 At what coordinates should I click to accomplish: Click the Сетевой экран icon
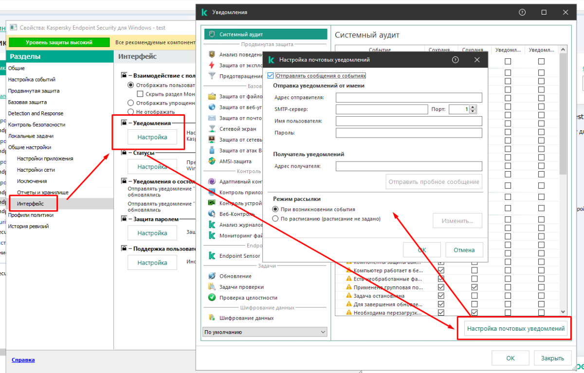click(212, 129)
